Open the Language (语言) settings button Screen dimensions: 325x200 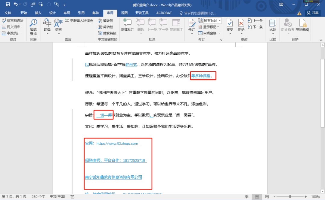pyautogui.click(x=58, y=26)
